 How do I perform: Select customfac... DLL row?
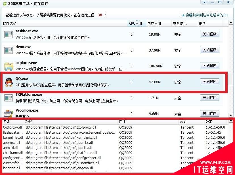point(13,163)
